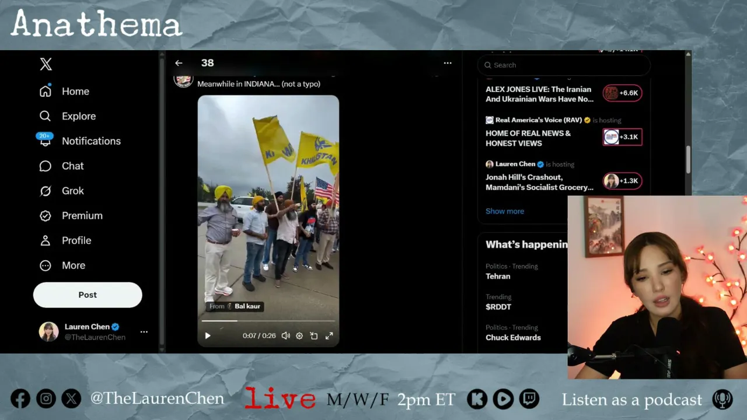747x420 pixels.
Task: Open the Home icon in the sidebar
Action: click(x=46, y=92)
